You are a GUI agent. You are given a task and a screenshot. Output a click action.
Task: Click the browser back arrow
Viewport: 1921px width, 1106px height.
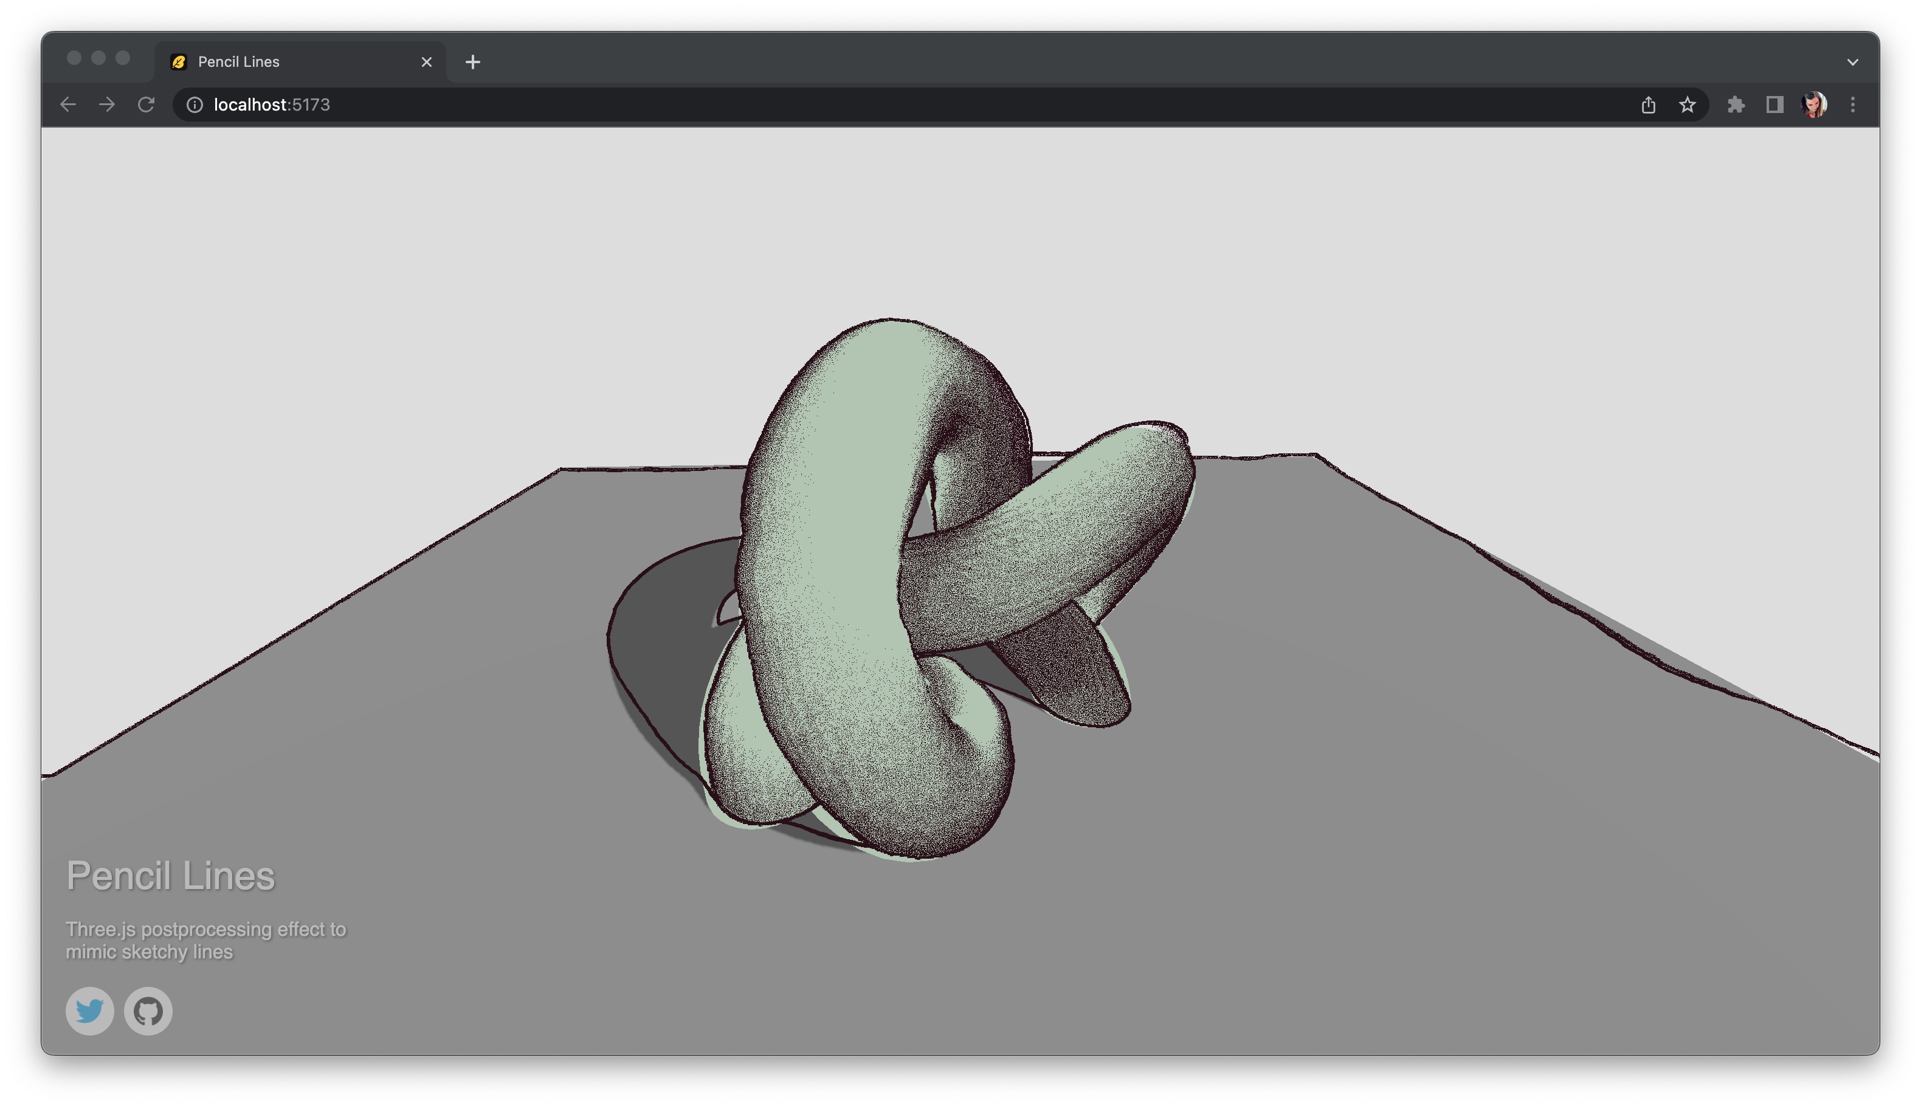[67, 105]
